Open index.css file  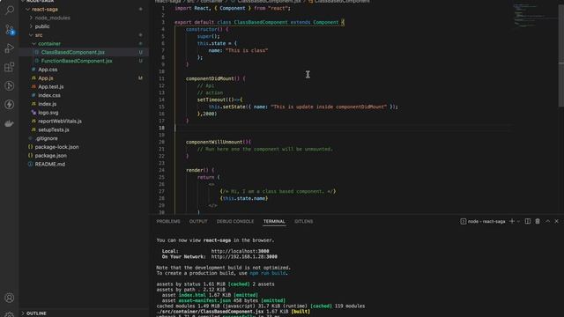49,95
